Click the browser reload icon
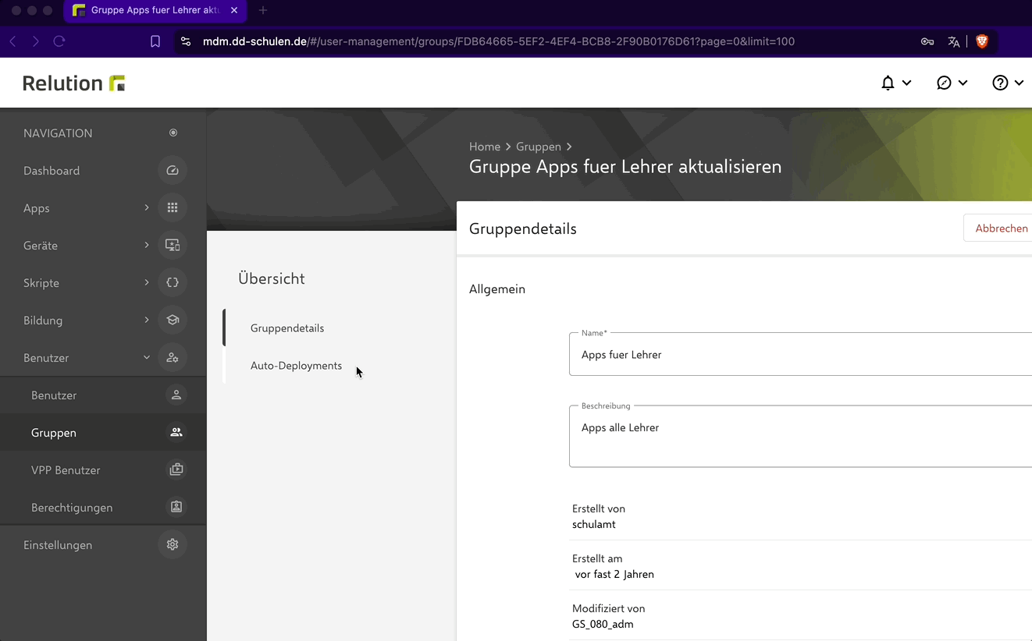Image resolution: width=1032 pixels, height=641 pixels. tap(59, 42)
